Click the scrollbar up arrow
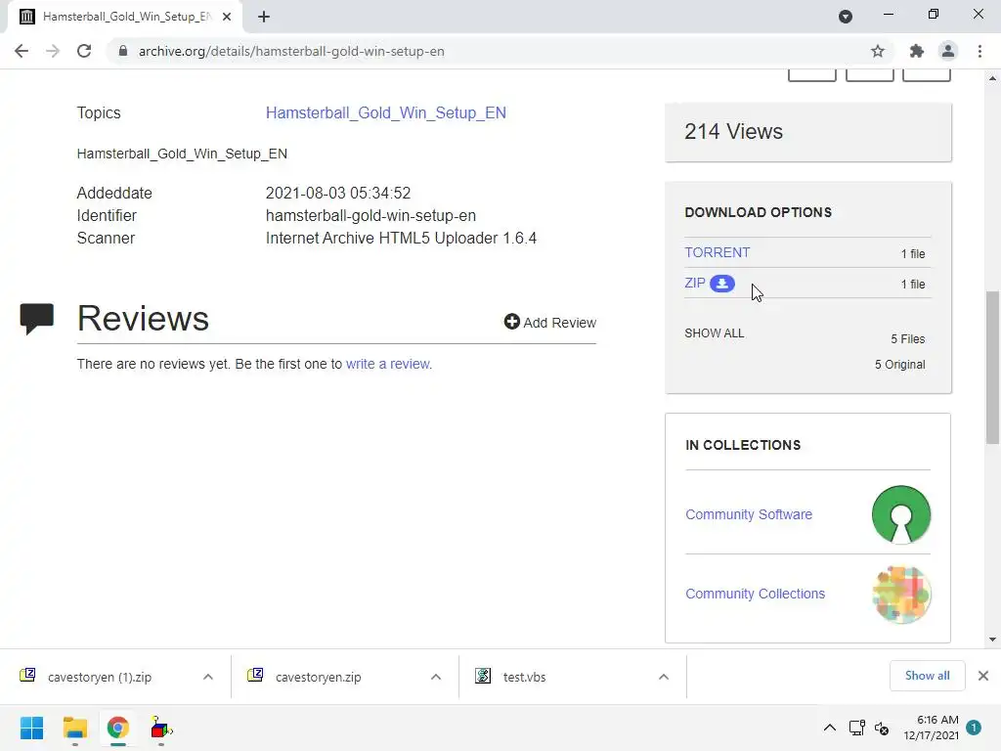 (992, 78)
